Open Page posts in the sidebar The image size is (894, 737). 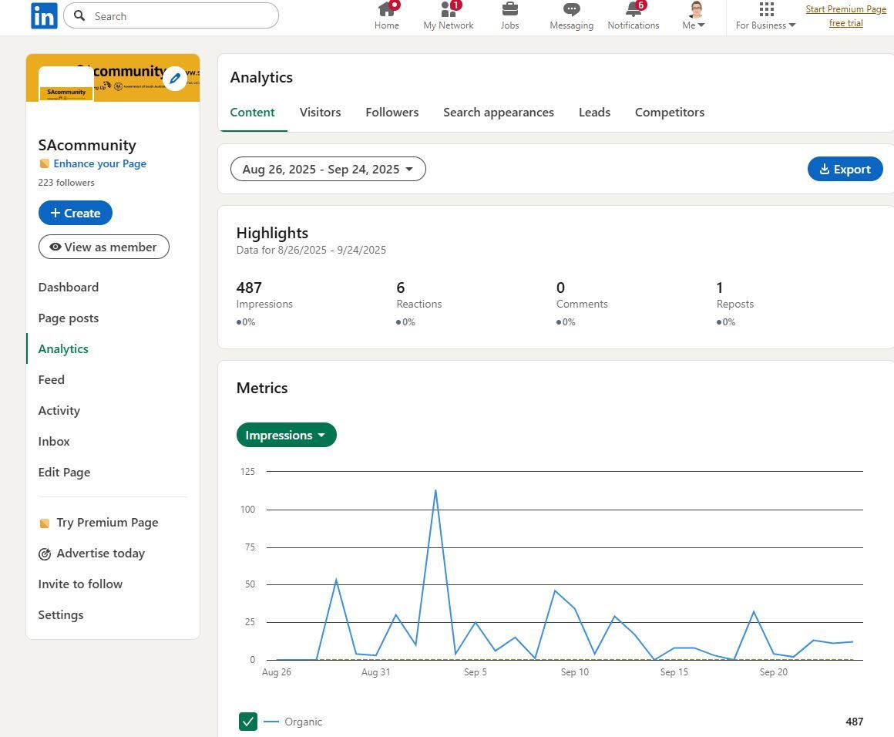point(69,318)
